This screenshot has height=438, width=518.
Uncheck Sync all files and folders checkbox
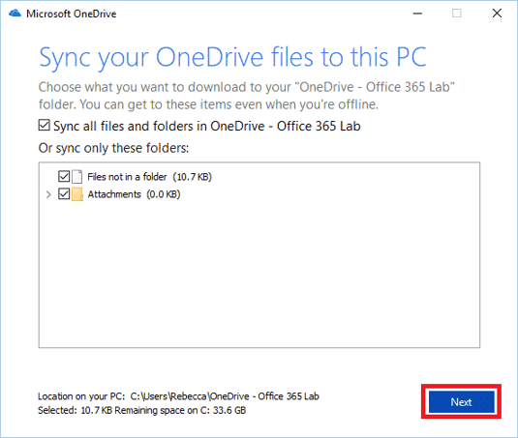pos(44,126)
